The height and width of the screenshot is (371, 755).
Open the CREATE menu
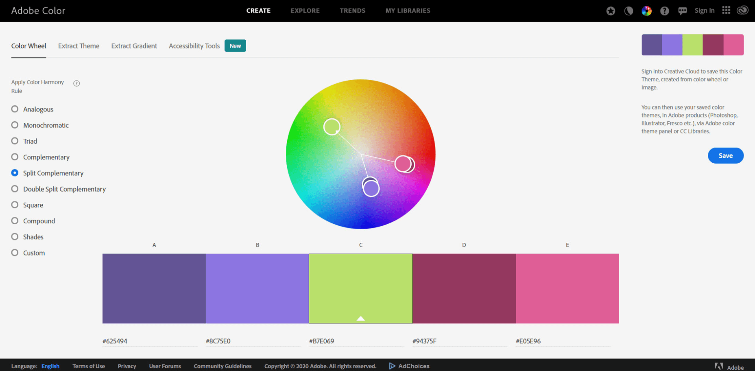258,11
